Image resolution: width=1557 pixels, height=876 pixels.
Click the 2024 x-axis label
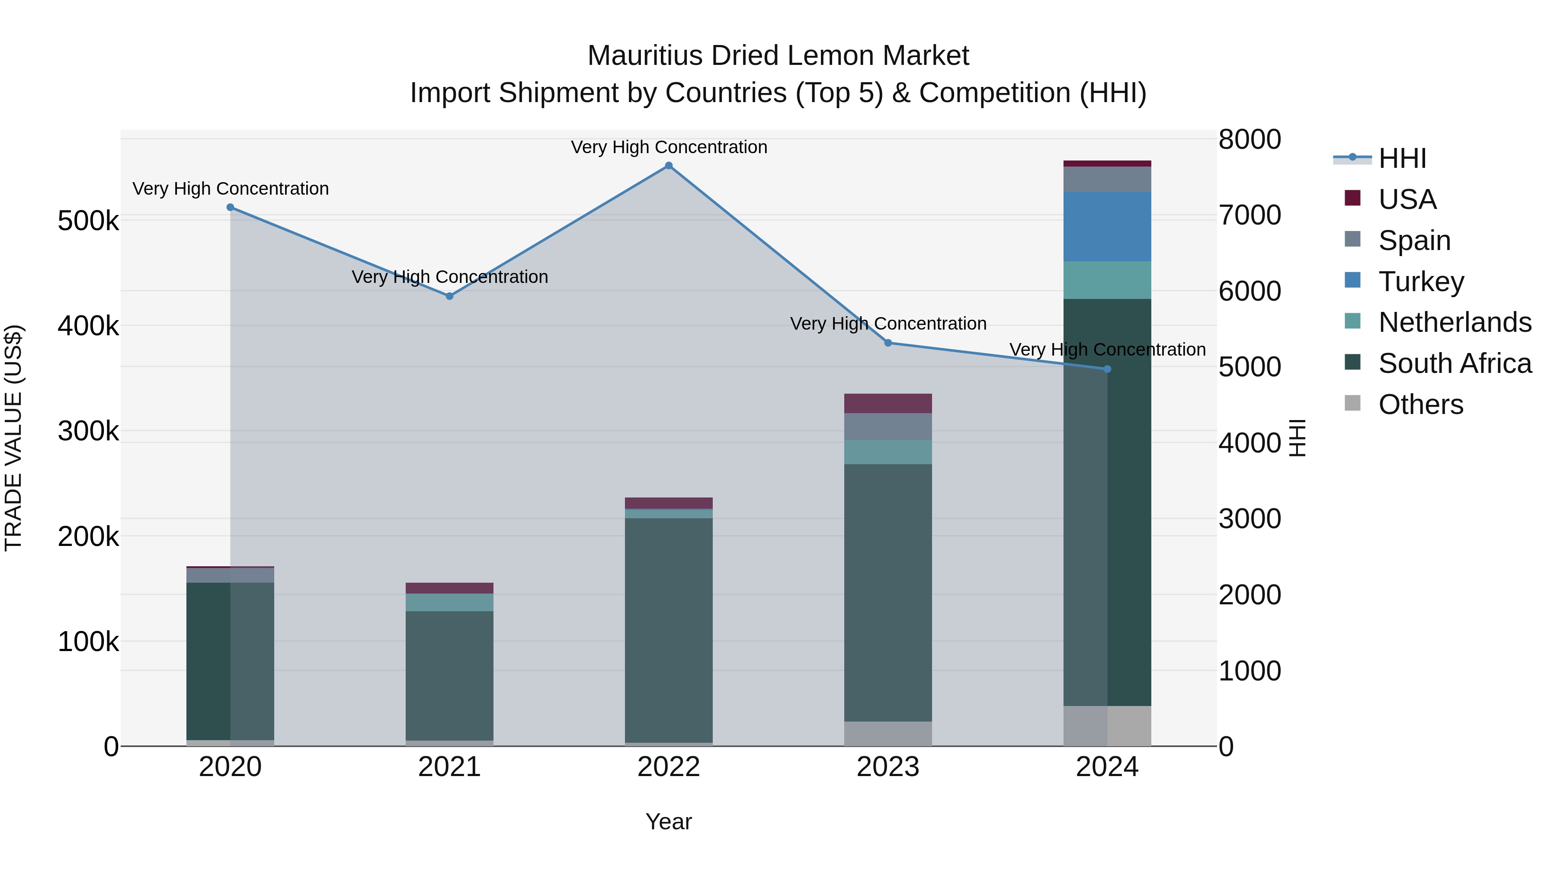[x=1107, y=767]
